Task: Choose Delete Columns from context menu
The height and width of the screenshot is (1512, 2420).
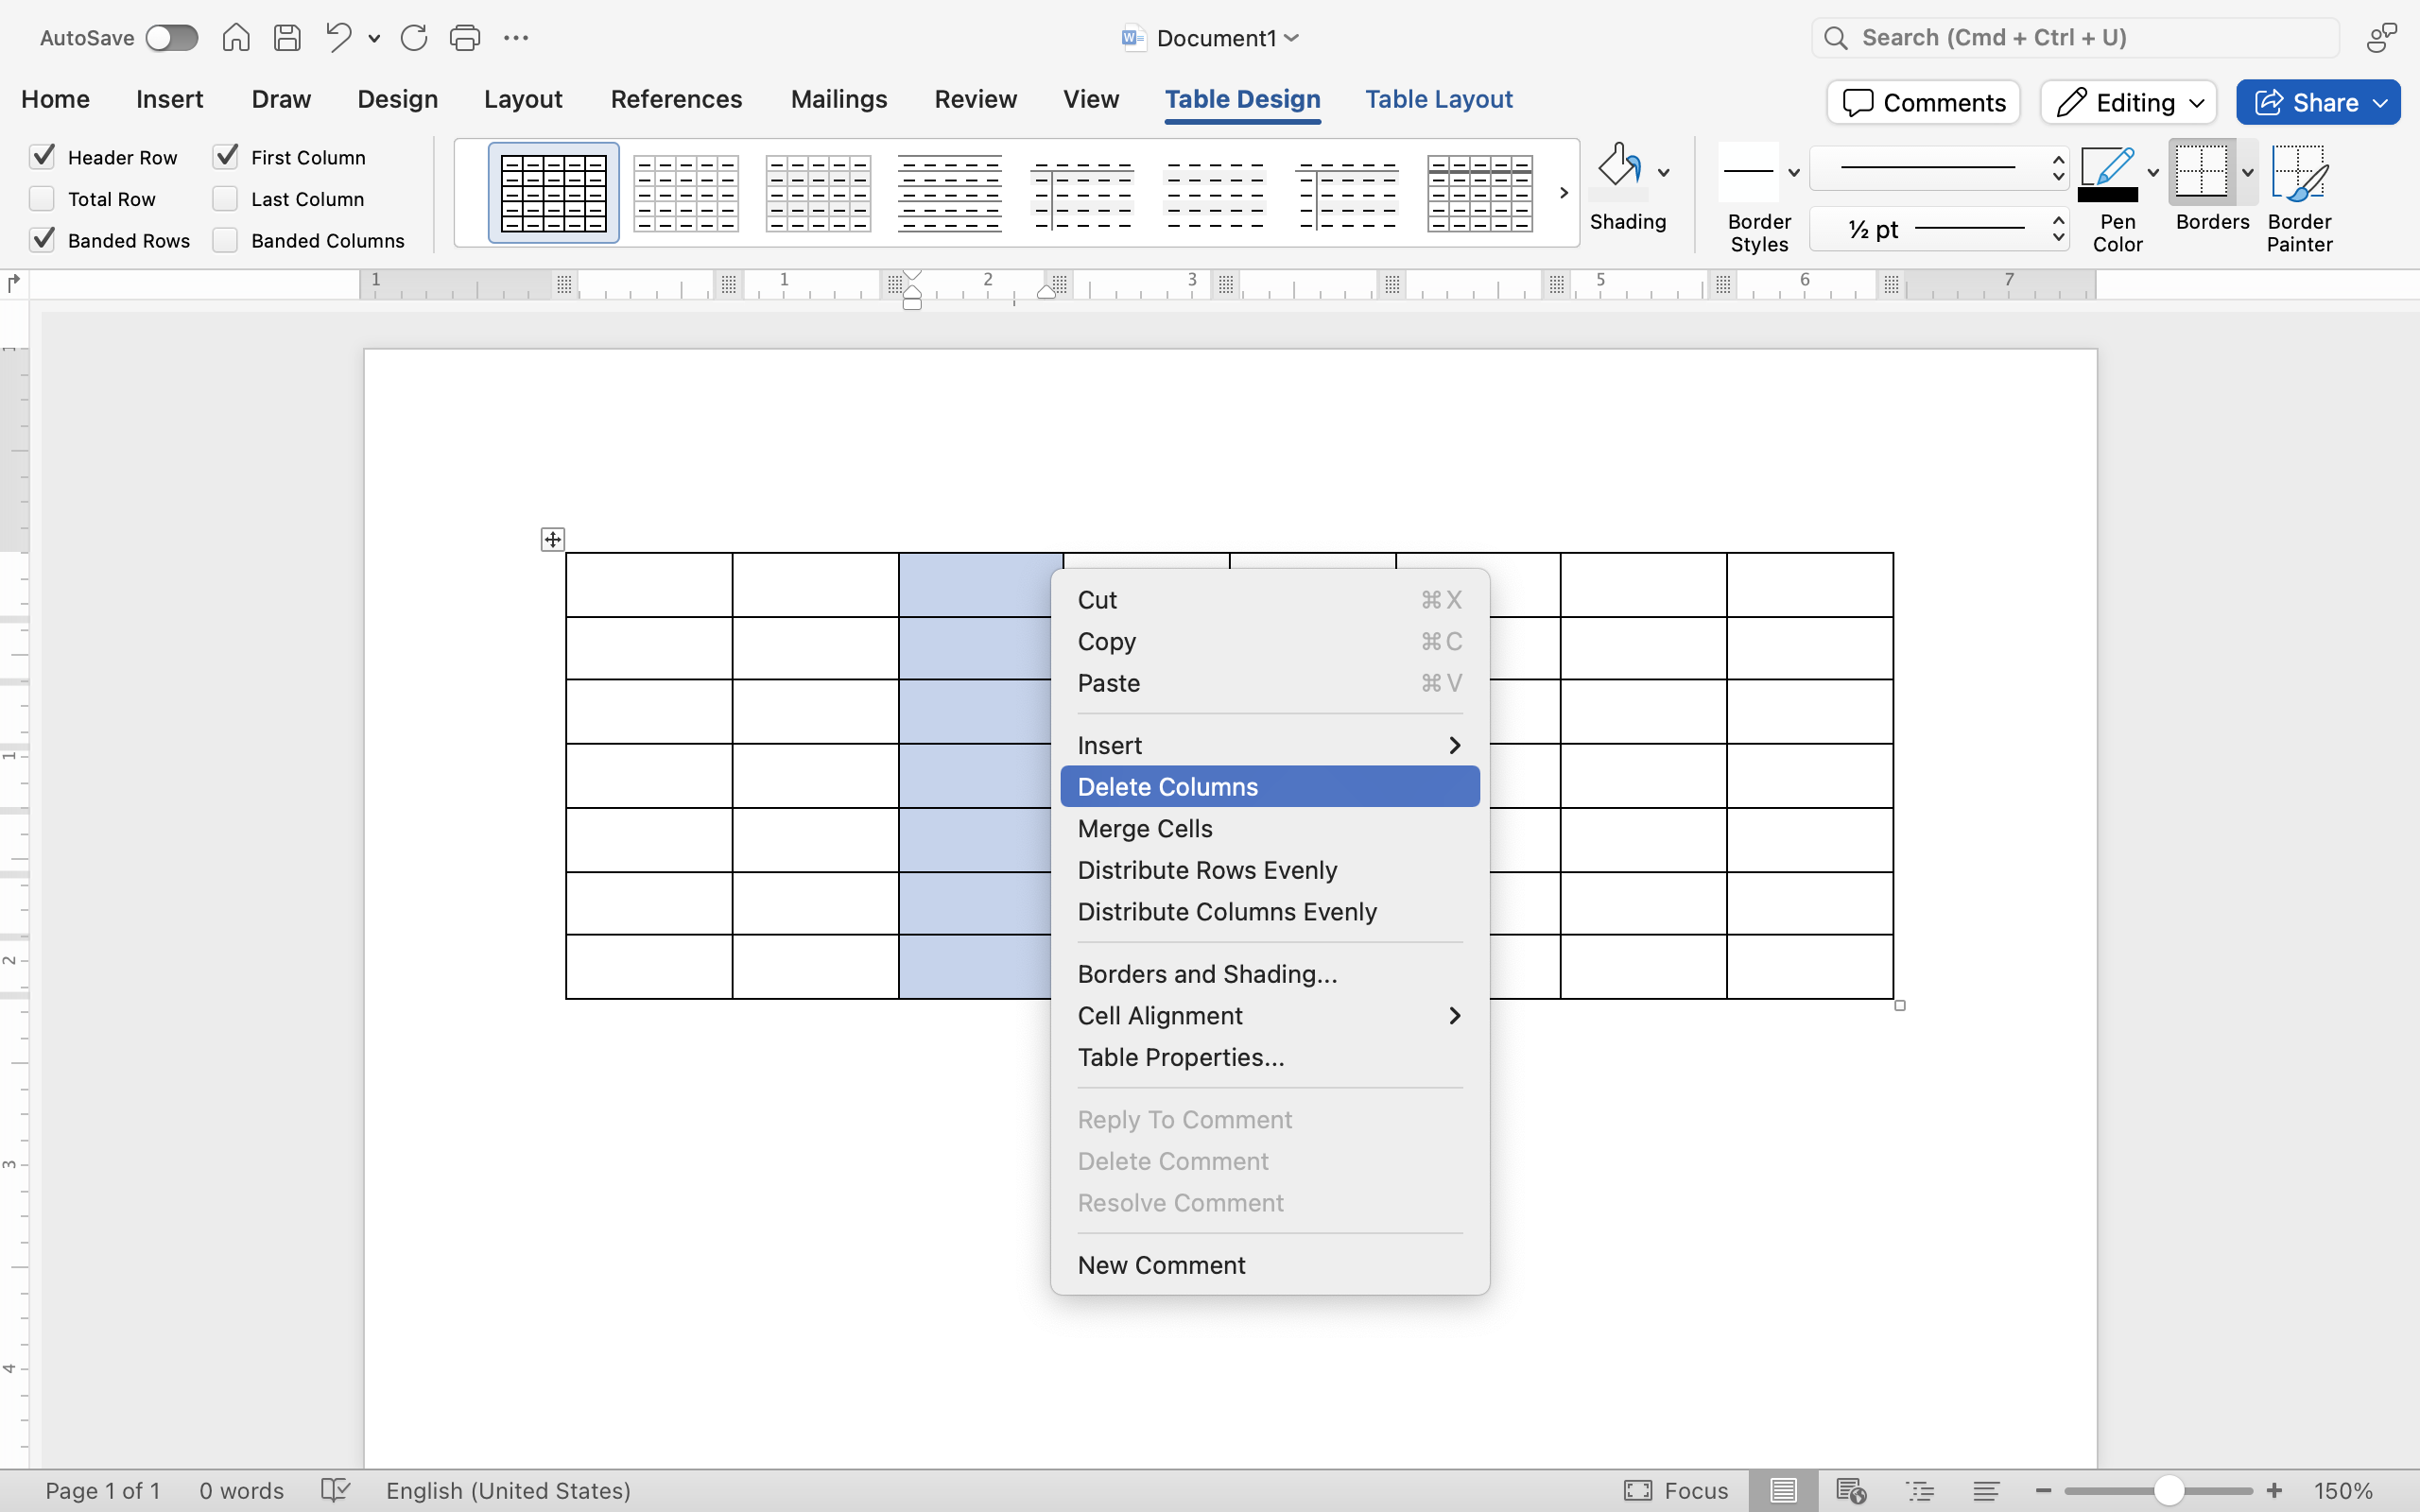Action: click(x=1270, y=787)
